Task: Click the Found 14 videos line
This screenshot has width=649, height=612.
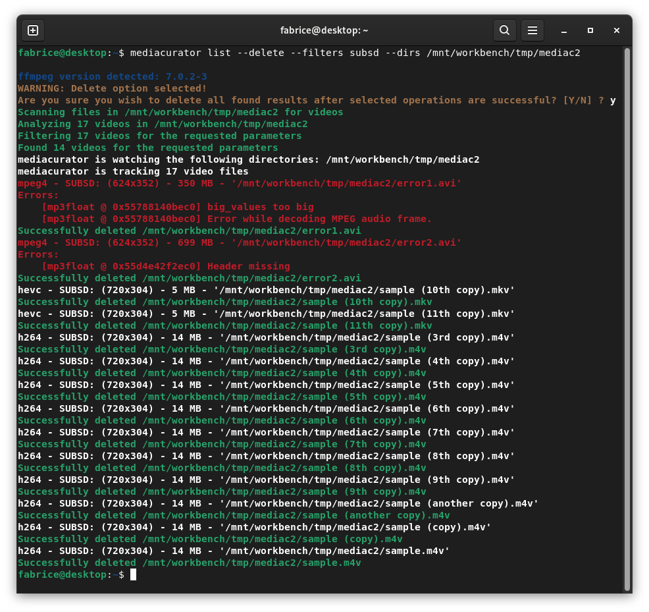Action: 147,148
